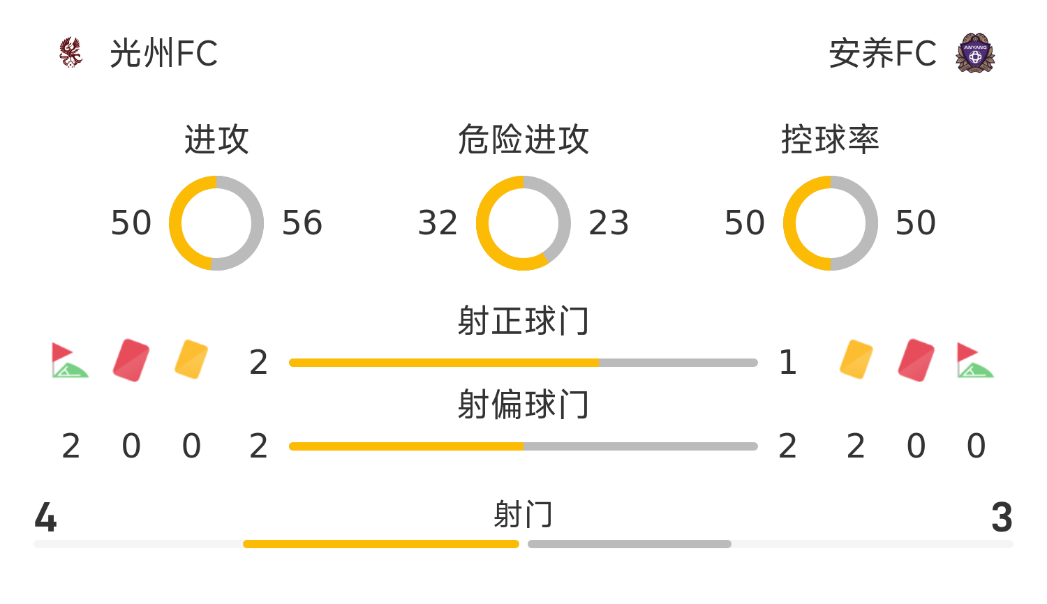Viewport: 1047px width, 604px height.
Task: Select the 安养FC team name
Action: (882, 54)
